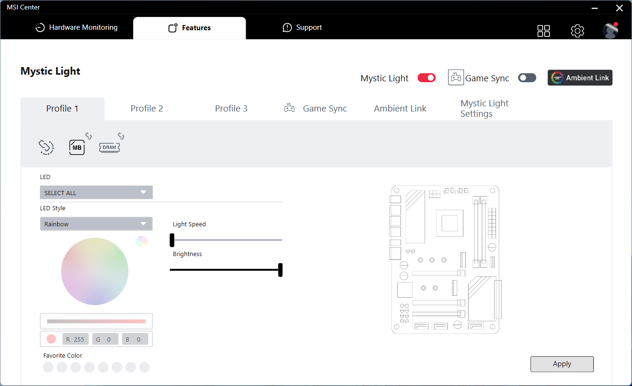
Task: Switch to the Features tab
Action: coord(189,28)
